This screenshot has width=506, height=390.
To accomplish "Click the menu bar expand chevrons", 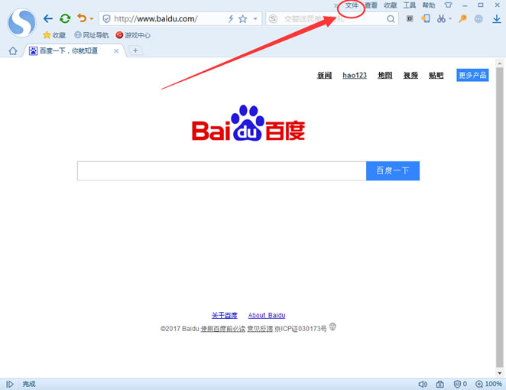I will point(336,5).
